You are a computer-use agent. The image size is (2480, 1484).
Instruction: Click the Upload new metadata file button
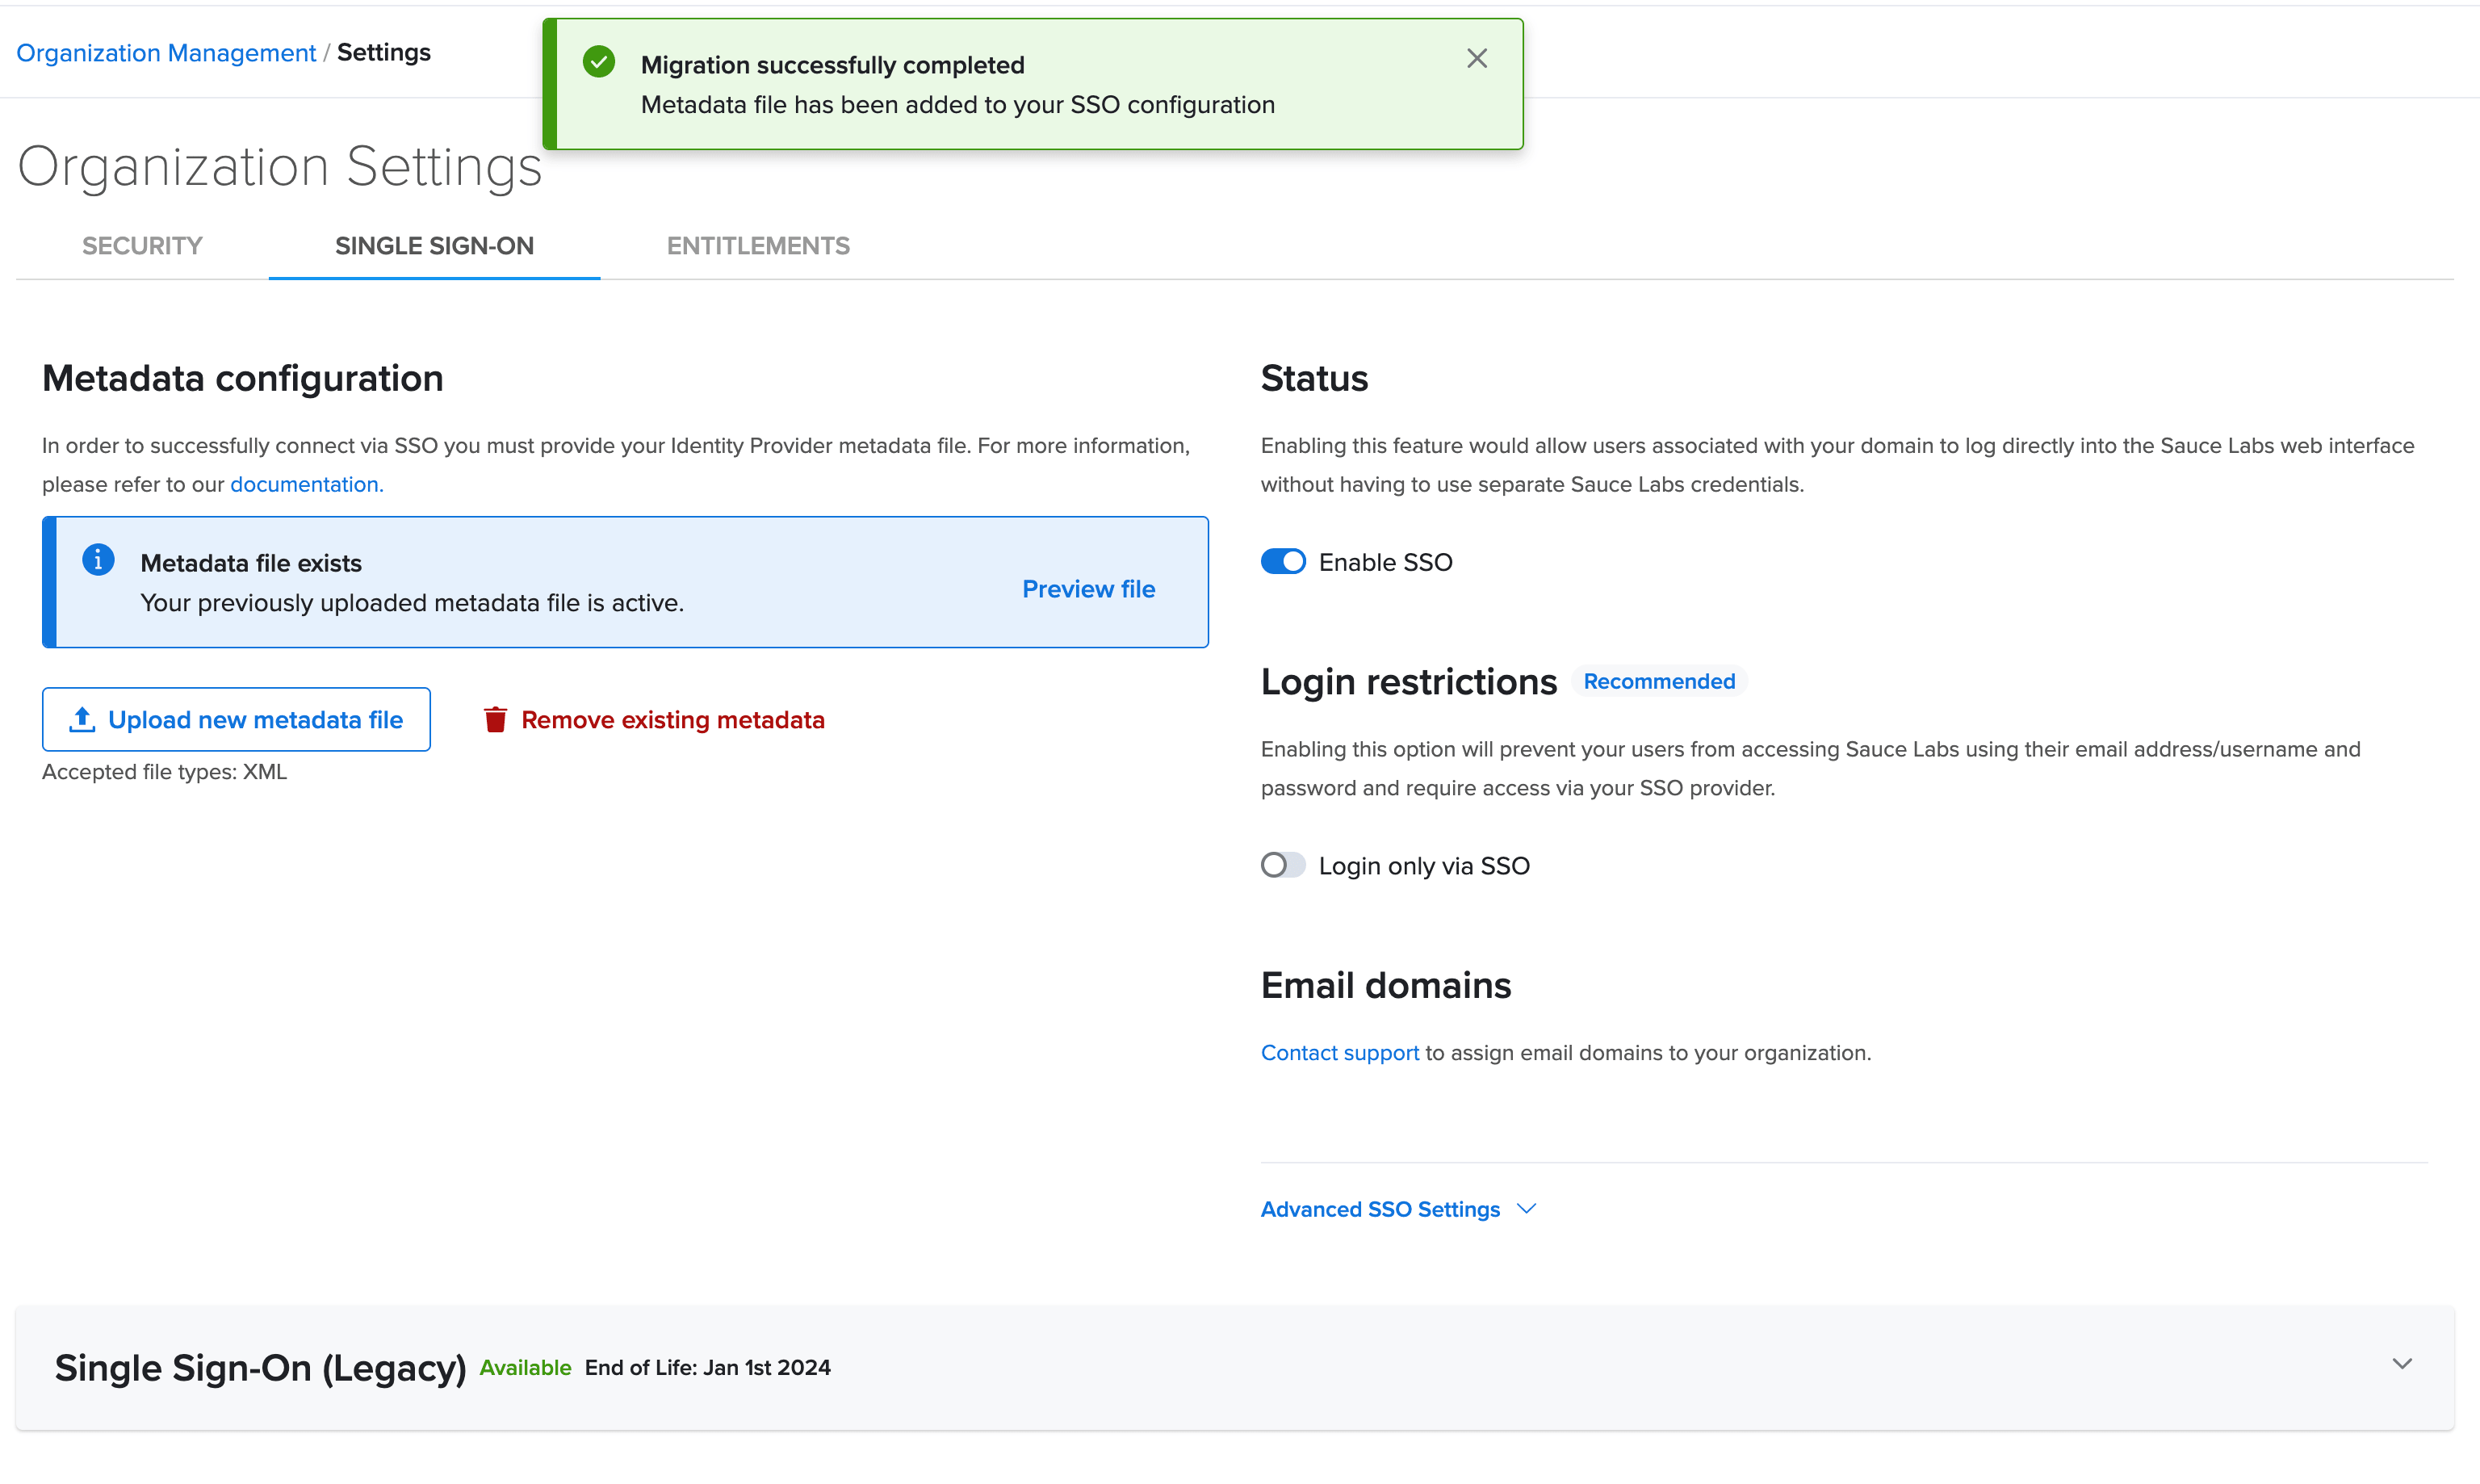(x=236, y=719)
